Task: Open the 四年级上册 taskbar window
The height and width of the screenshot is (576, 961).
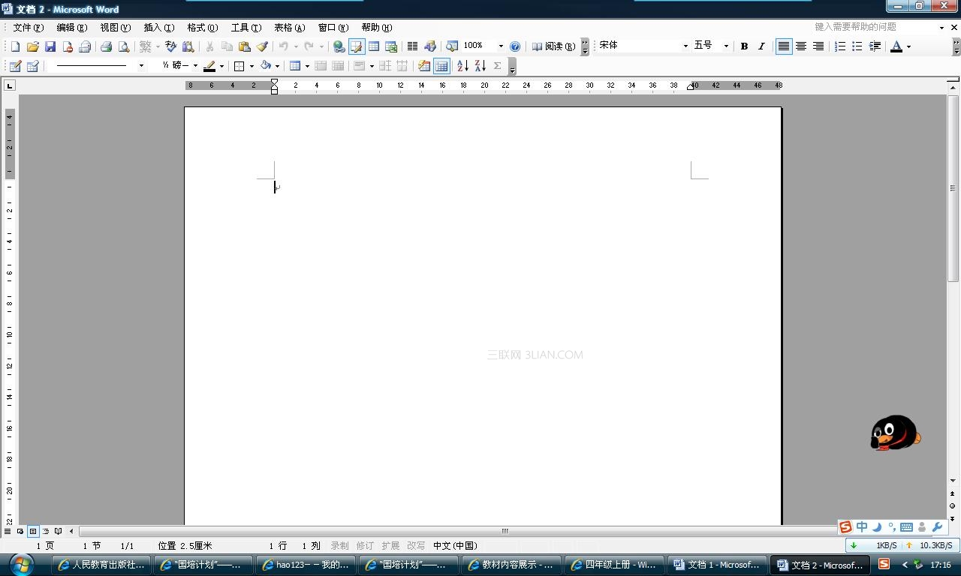Action: click(615, 565)
